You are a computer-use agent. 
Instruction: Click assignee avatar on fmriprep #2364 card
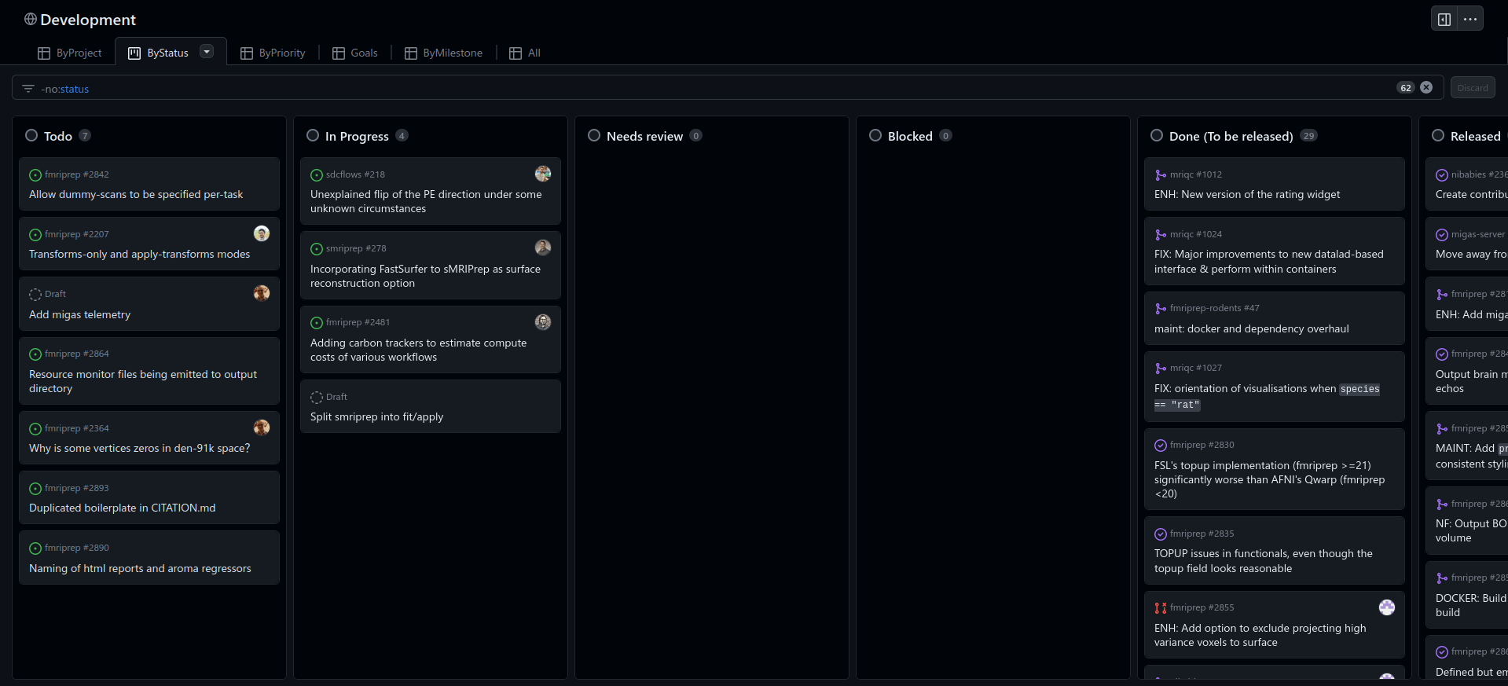(262, 427)
